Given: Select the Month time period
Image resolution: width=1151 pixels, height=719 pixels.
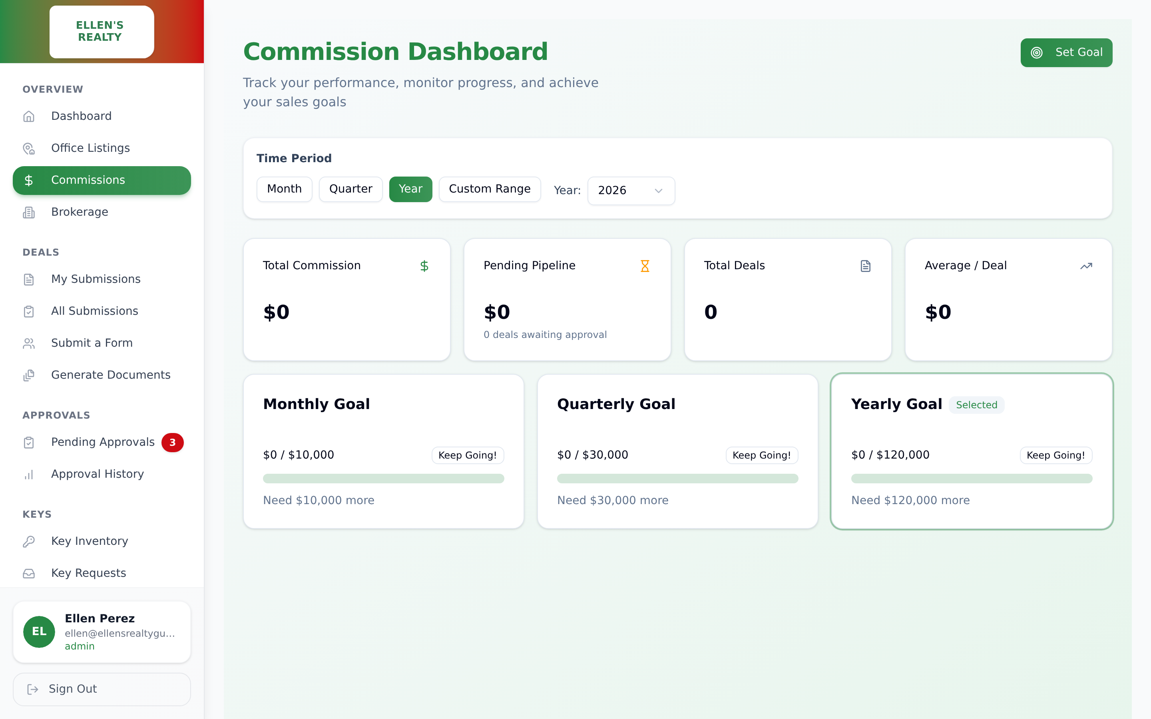Looking at the screenshot, I should 285,189.
